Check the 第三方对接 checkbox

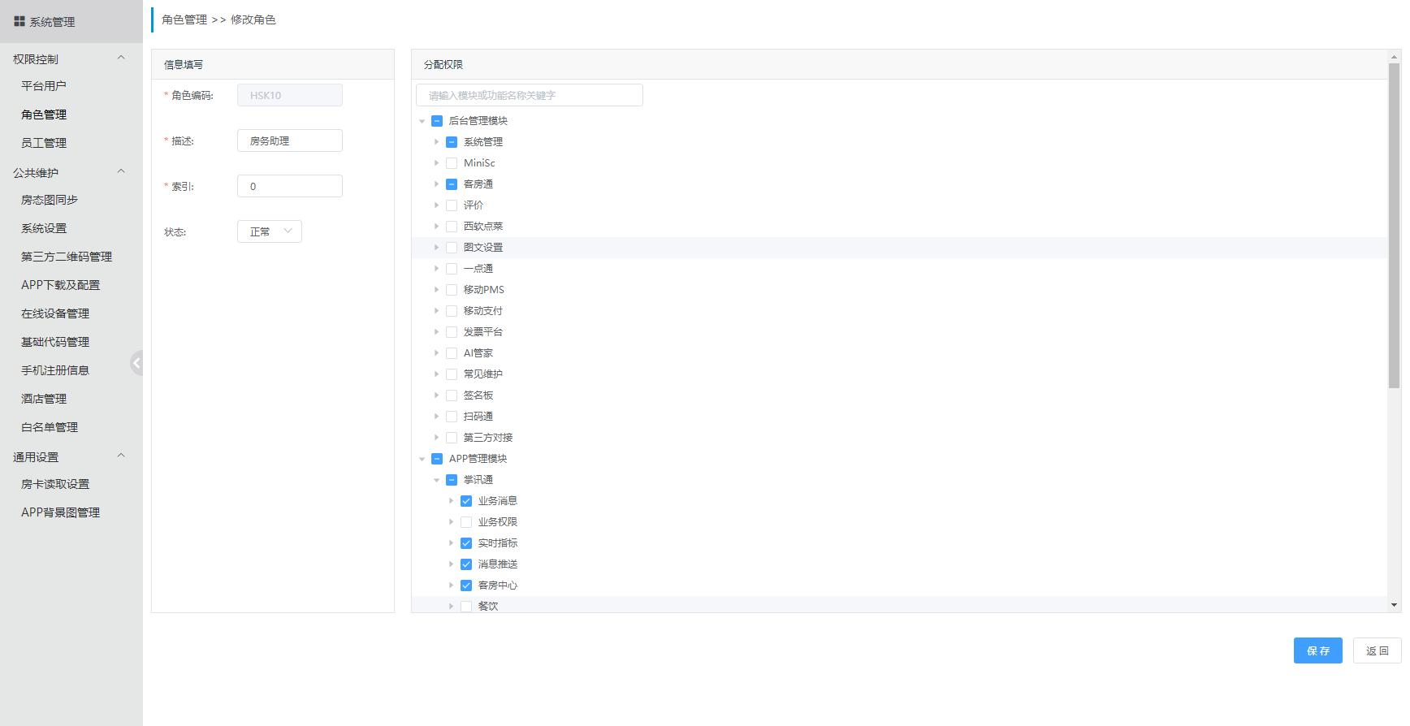click(x=452, y=438)
